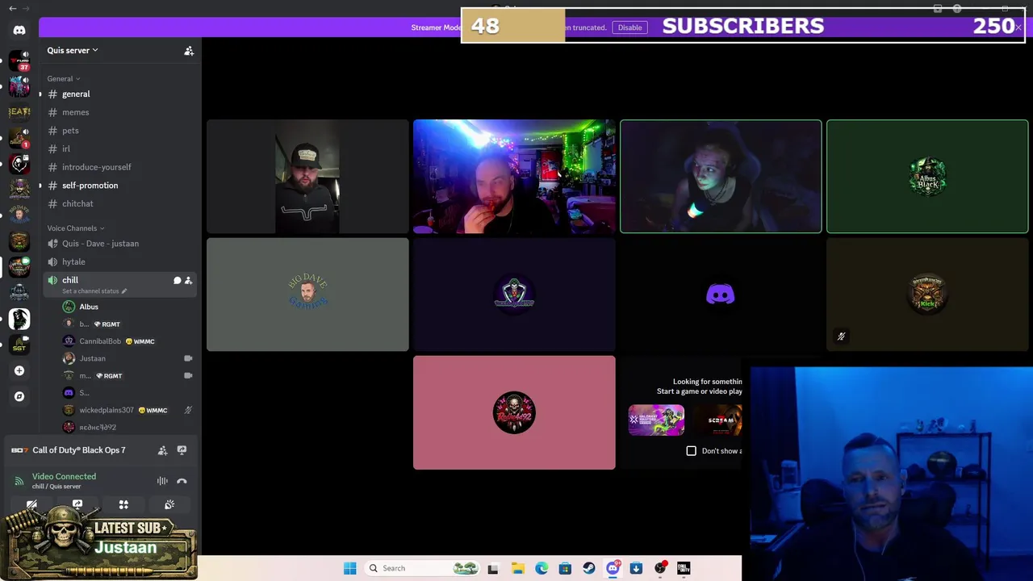This screenshot has width=1033, height=581.
Task: Open File Explorer from taskbar
Action: (517, 568)
